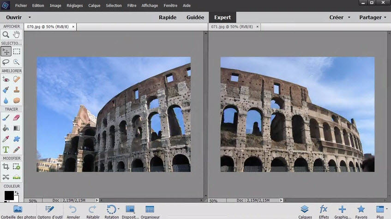Switch to Rapide edit mode
391x219 pixels.
(x=168, y=17)
